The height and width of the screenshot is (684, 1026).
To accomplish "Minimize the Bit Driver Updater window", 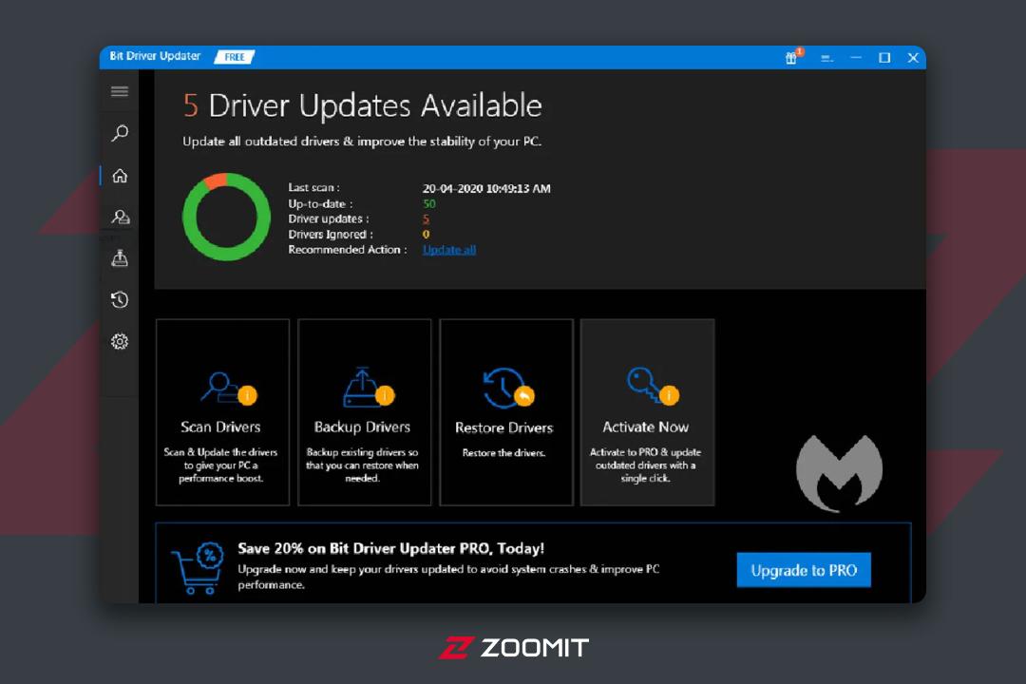I will click(x=856, y=58).
